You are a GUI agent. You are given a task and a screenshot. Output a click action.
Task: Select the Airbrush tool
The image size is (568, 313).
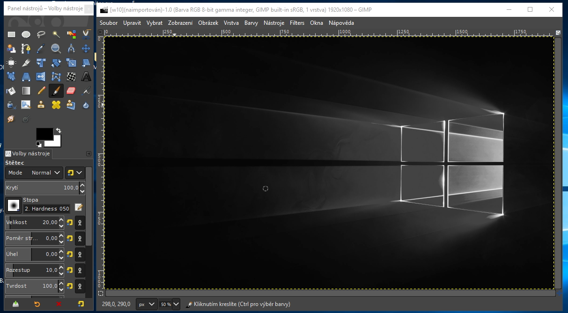(x=86, y=90)
